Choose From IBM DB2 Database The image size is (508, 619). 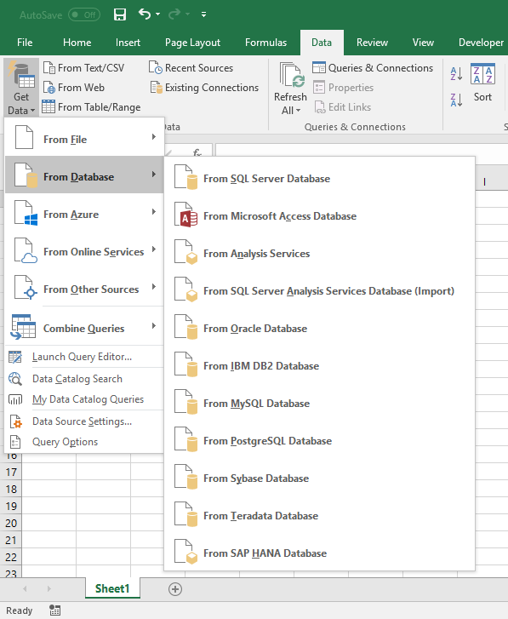(x=319, y=366)
